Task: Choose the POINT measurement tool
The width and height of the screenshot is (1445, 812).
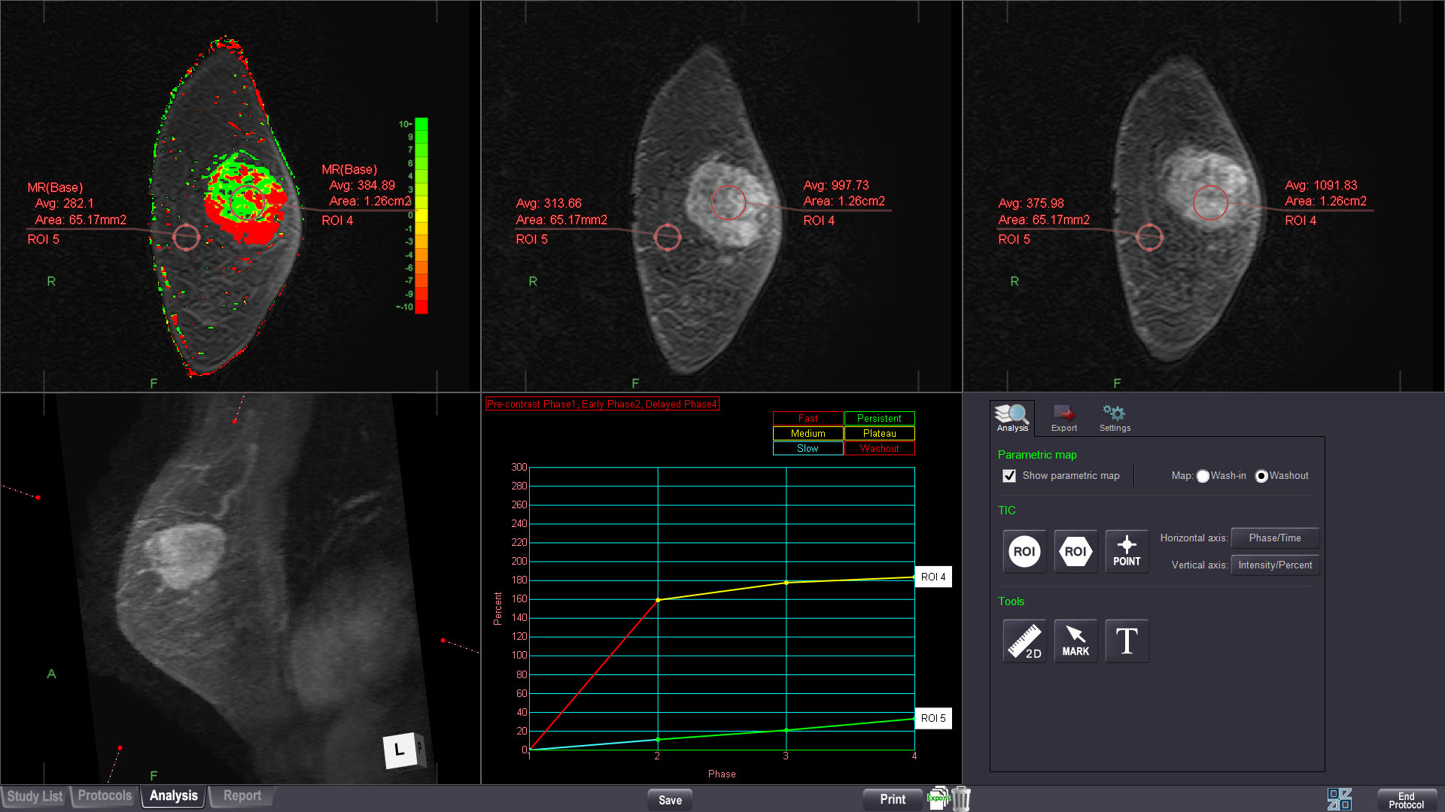Action: [1126, 552]
